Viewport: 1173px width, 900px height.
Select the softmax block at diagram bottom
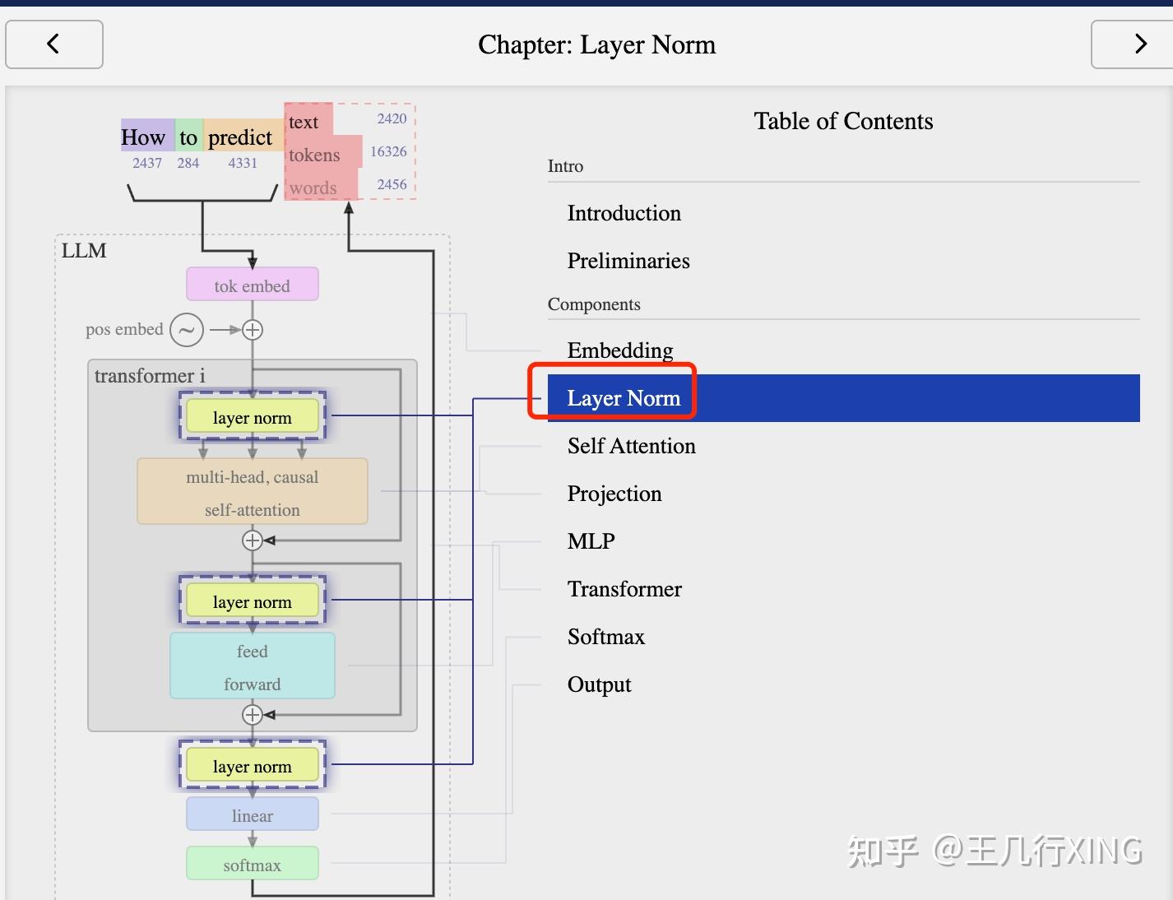(252, 864)
